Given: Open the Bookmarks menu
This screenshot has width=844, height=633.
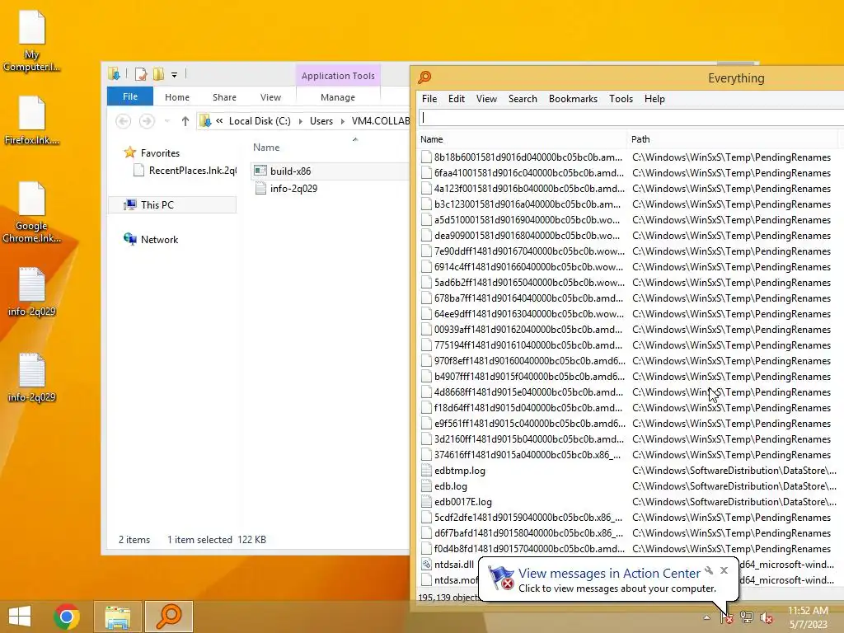Looking at the screenshot, I should (x=573, y=99).
